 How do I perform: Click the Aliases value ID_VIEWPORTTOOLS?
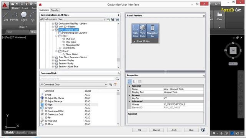click(x=183, y=104)
